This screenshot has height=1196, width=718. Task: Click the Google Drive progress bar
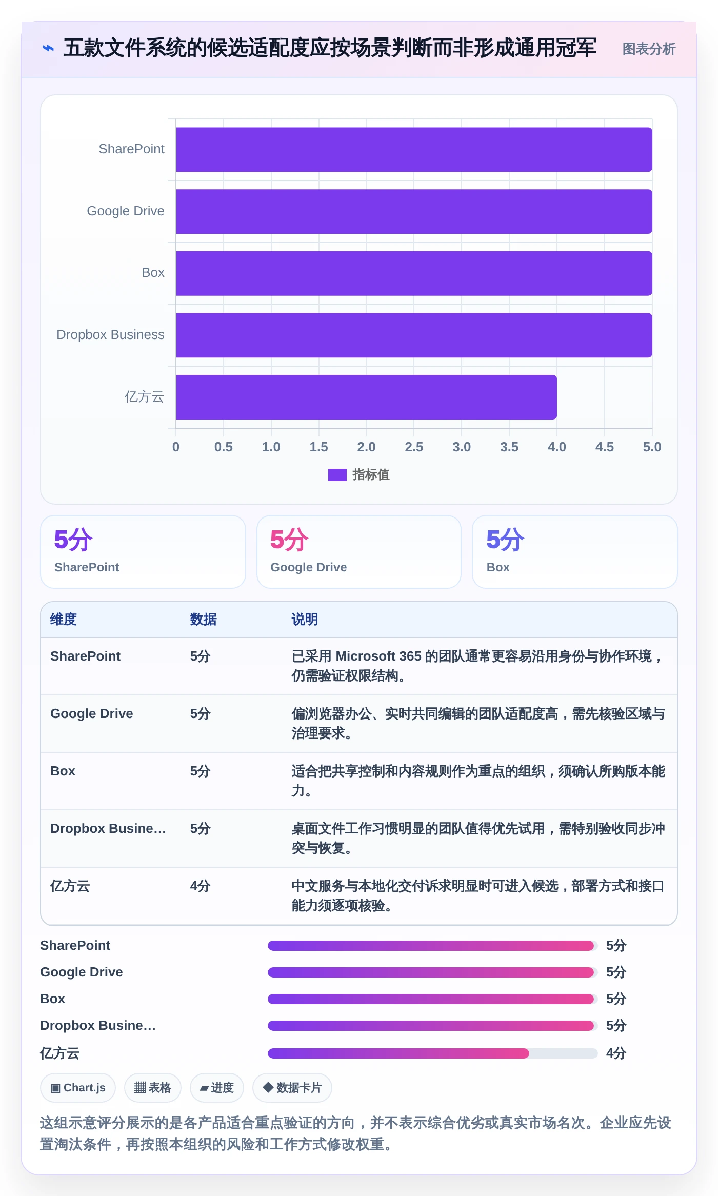pyautogui.click(x=433, y=972)
